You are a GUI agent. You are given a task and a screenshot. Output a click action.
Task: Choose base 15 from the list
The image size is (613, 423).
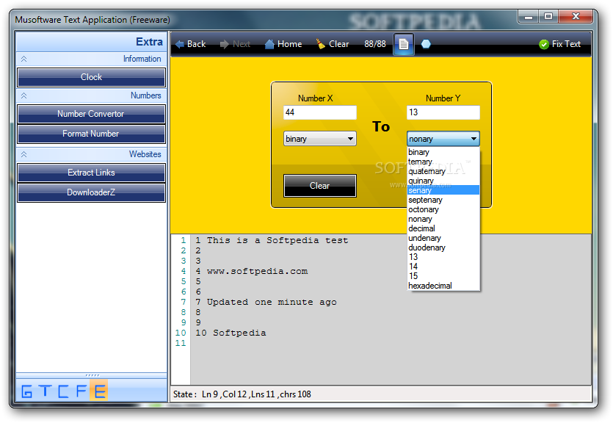tap(443, 276)
